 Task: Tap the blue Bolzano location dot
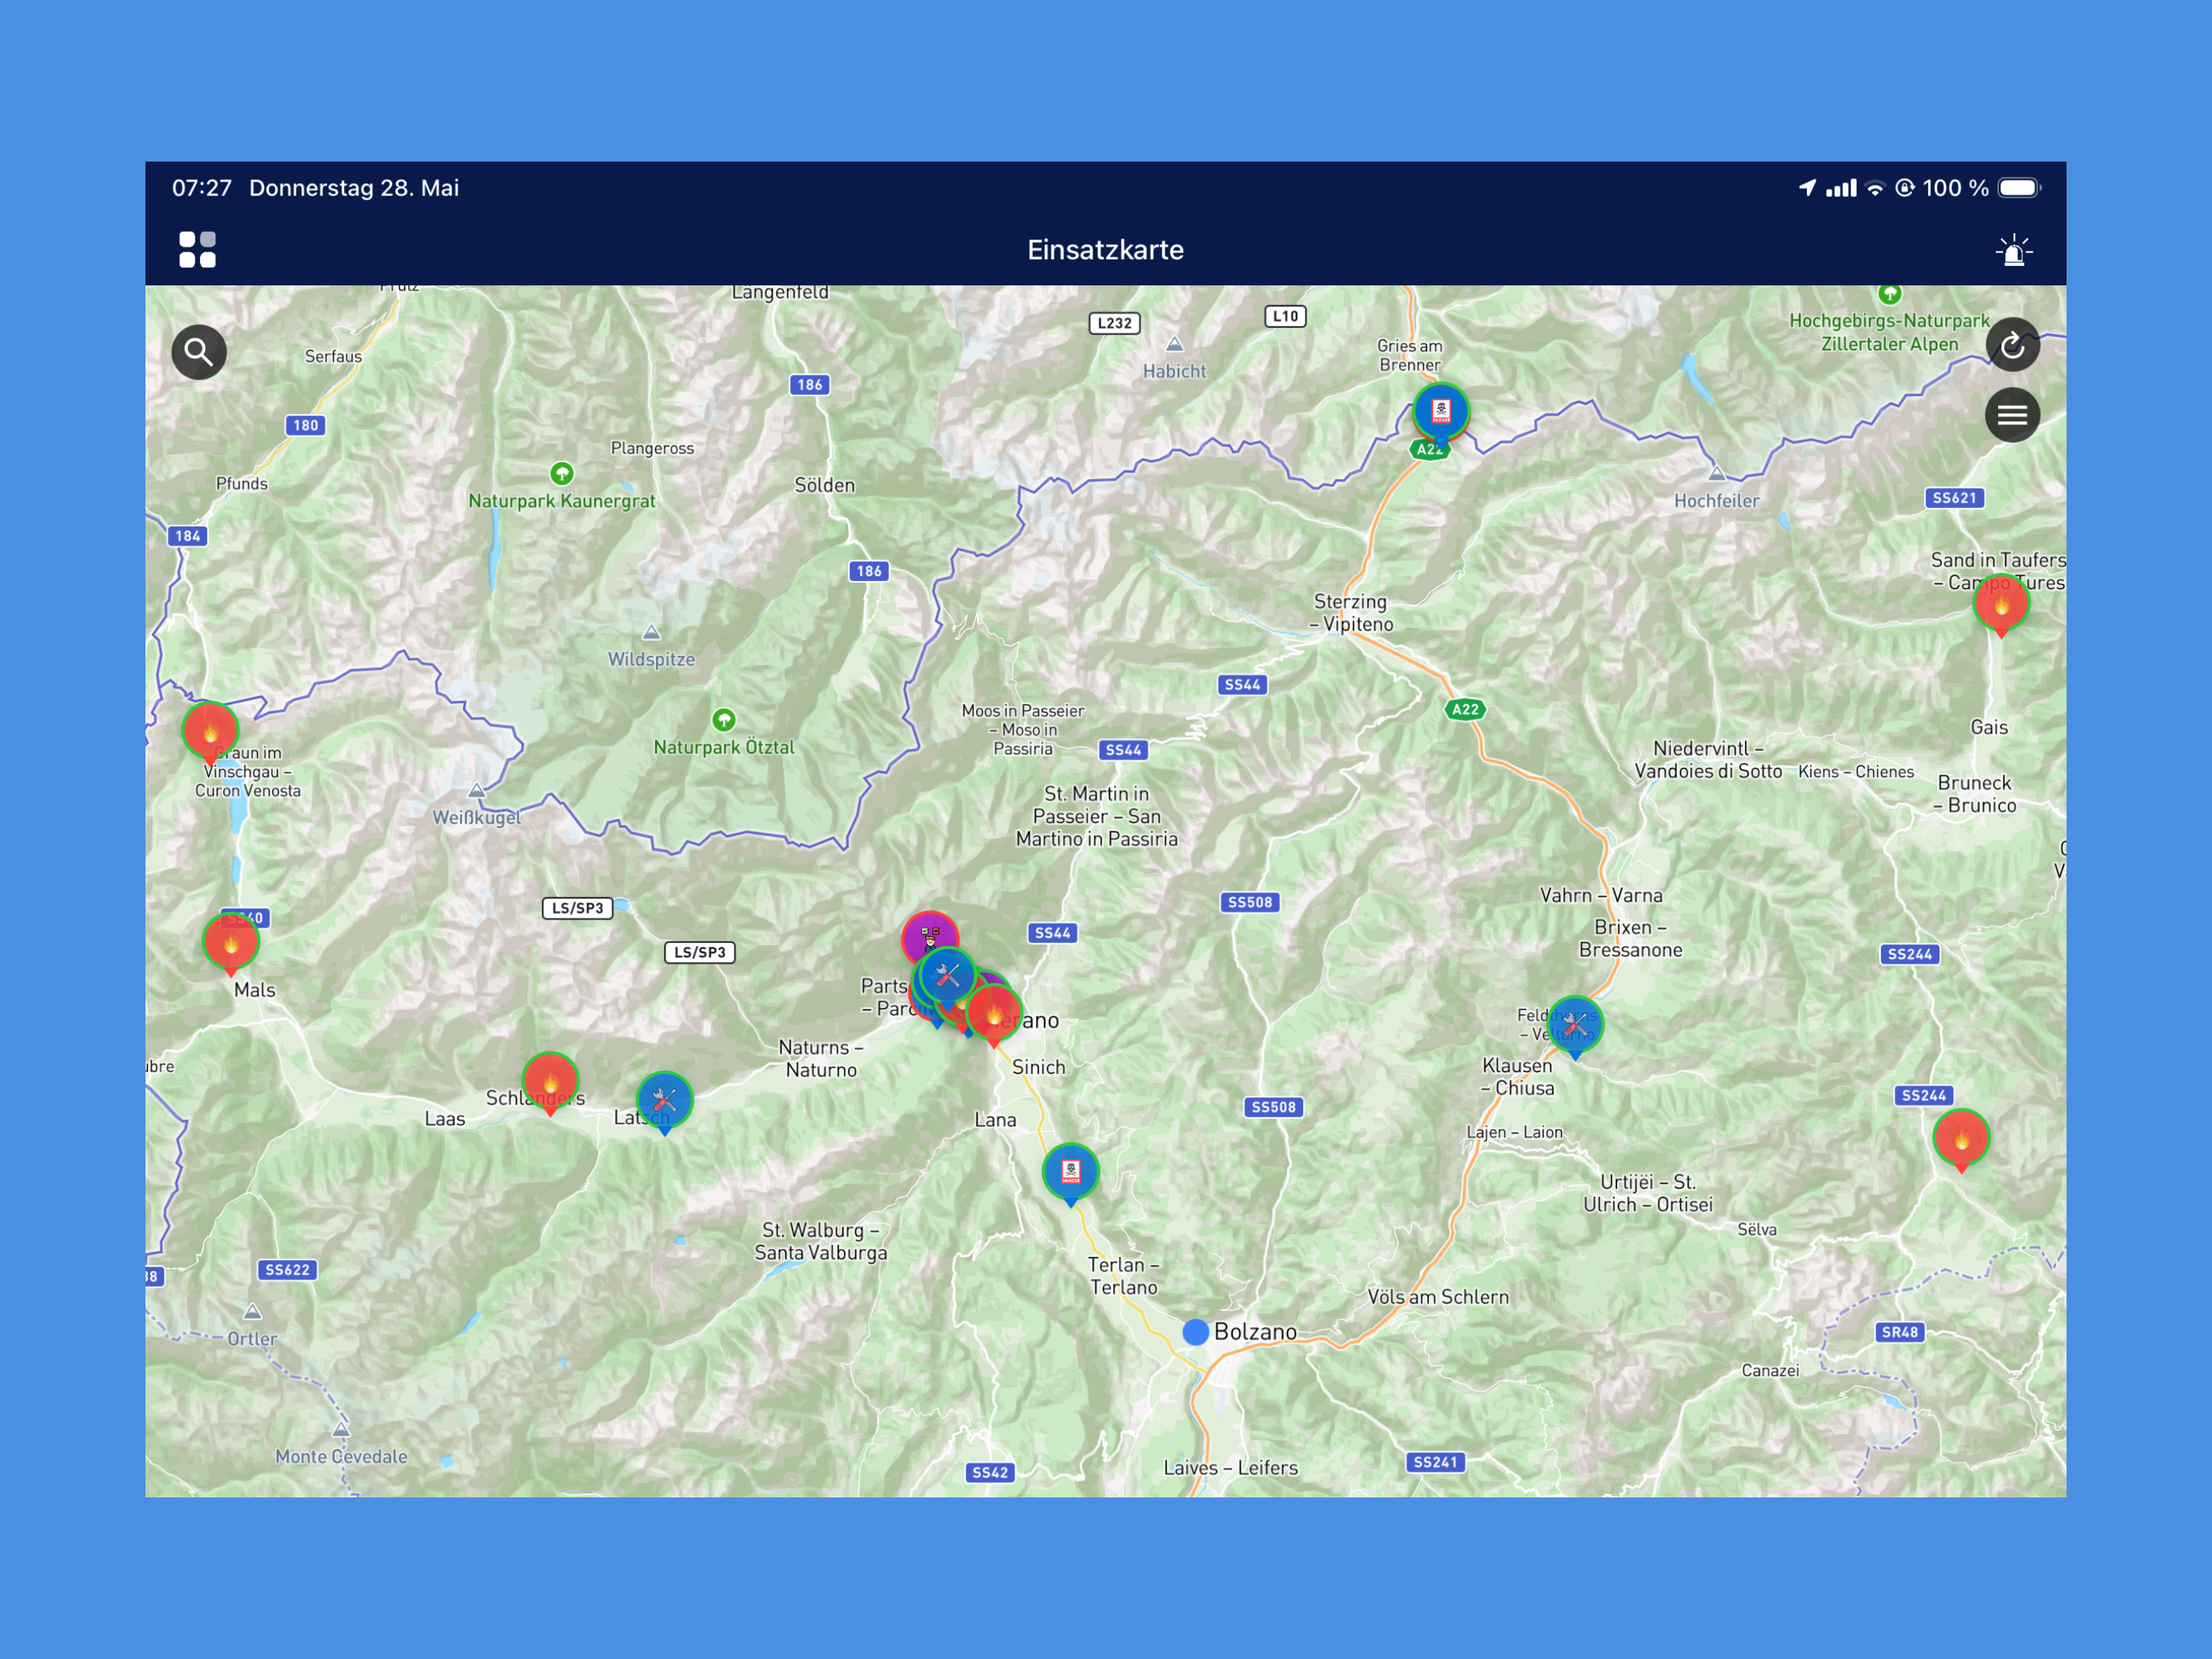[1195, 1332]
